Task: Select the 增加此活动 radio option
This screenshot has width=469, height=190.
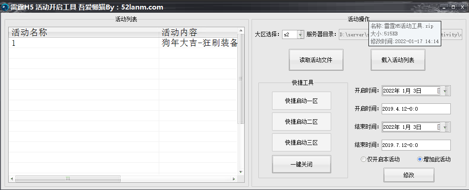Action: point(419,159)
